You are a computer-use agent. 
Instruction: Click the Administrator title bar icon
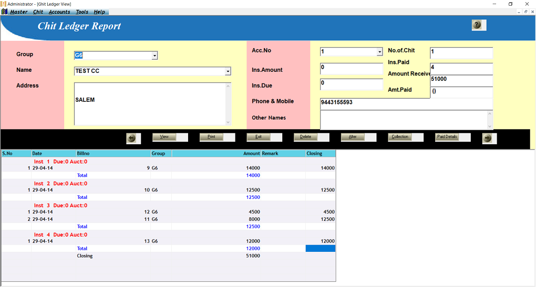pyautogui.click(x=4, y=4)
